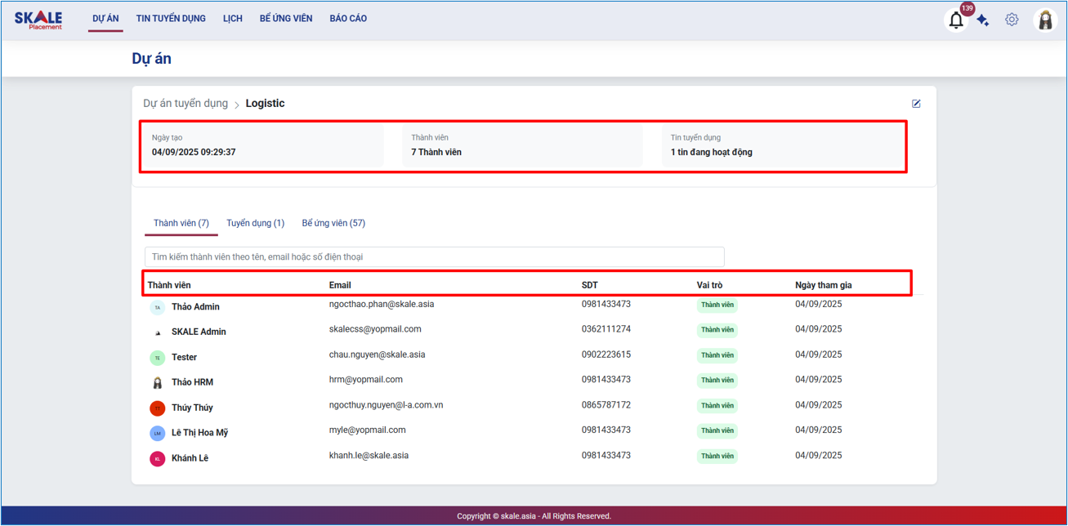Click the Ngày tham gia column header
This screenshot has width=1068, height=526.
point(823,285)
